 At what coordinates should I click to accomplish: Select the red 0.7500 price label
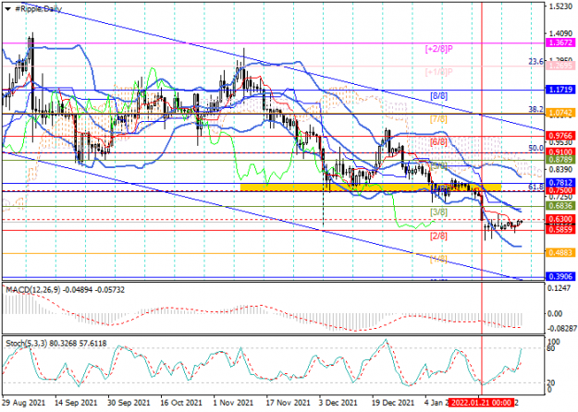(560, 190)
